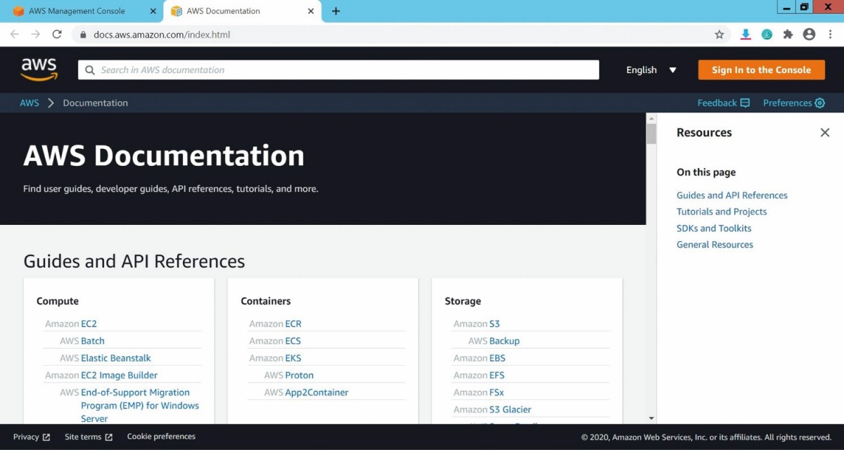
Task: Close the AWS Management Console tab
Action: coord(153,11)
